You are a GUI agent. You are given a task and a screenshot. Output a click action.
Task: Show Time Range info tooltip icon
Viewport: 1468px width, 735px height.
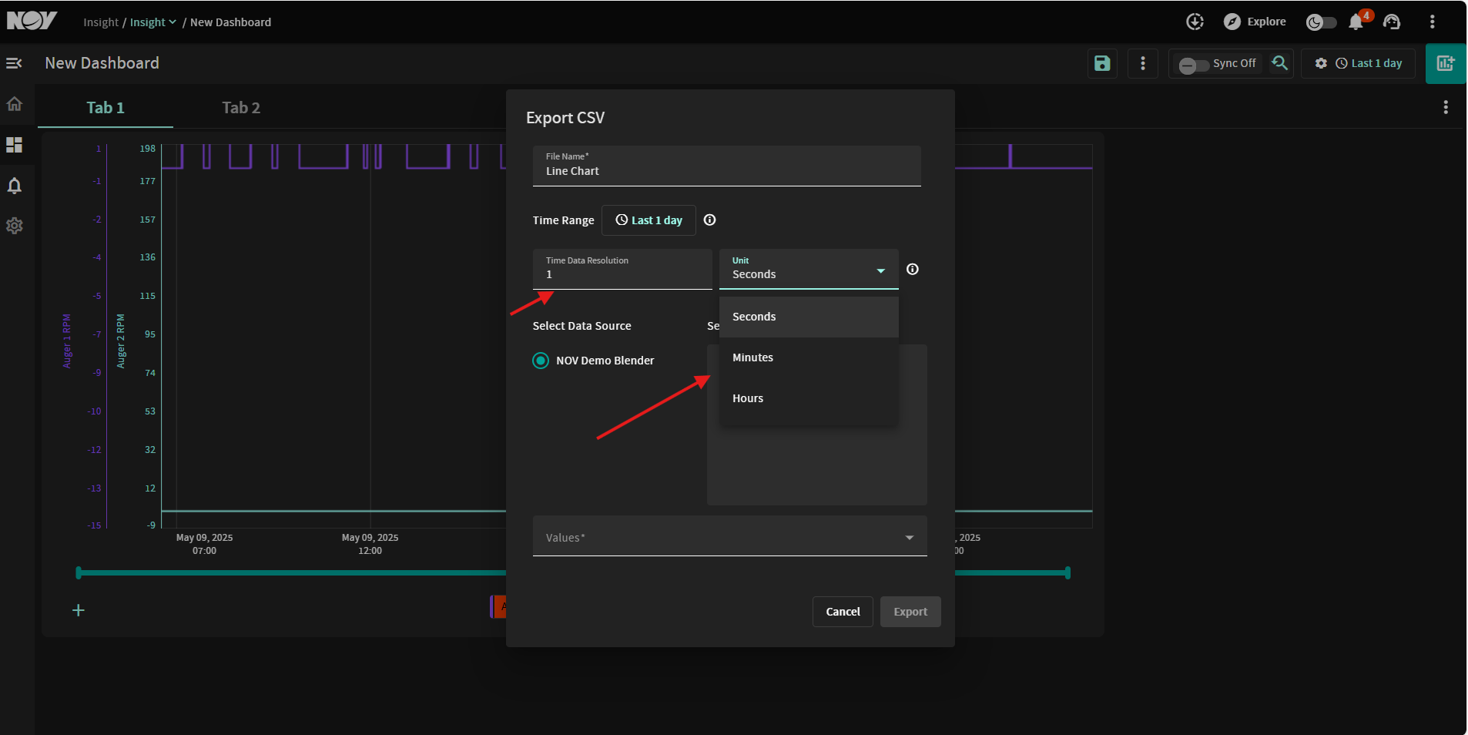click(x=710, y=220)
